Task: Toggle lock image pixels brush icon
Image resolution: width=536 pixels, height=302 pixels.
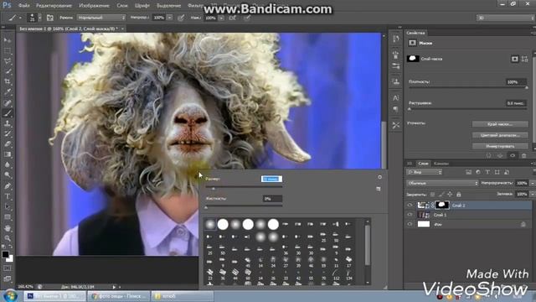Action: (x=441, y=194)
